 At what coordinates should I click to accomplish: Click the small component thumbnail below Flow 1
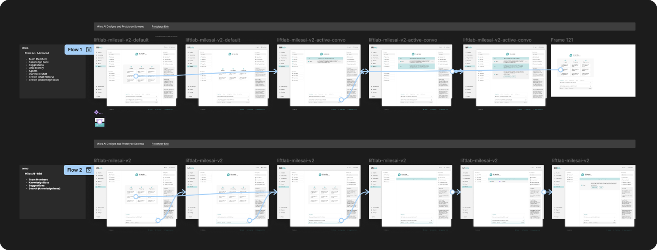point(100,122)
